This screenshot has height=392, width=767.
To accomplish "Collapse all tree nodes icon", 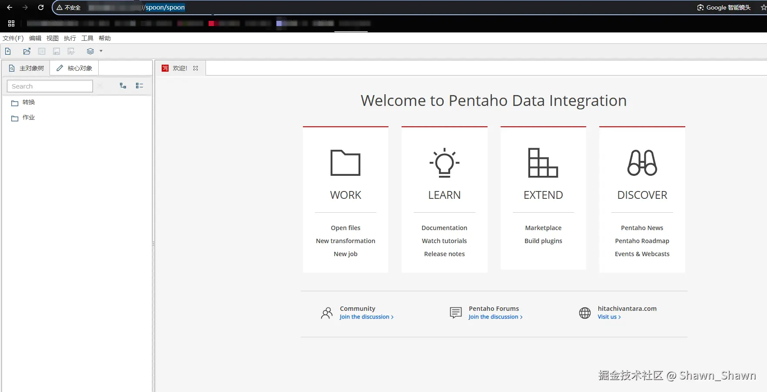I will (139, 86).
